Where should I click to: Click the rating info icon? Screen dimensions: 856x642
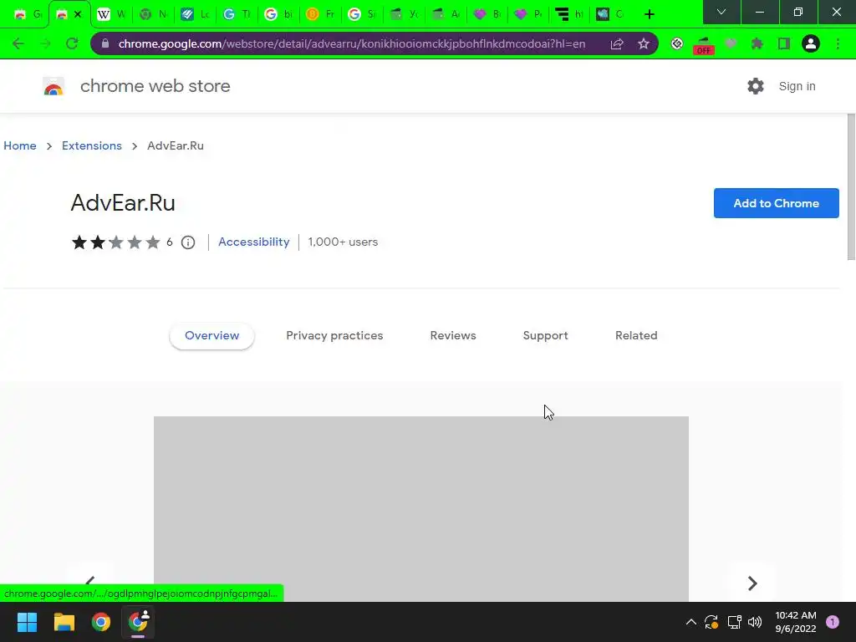point(188,242)
